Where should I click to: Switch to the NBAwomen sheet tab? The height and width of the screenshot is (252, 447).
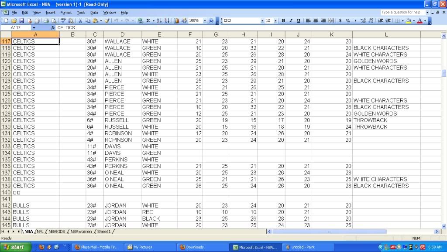(81, 232)
